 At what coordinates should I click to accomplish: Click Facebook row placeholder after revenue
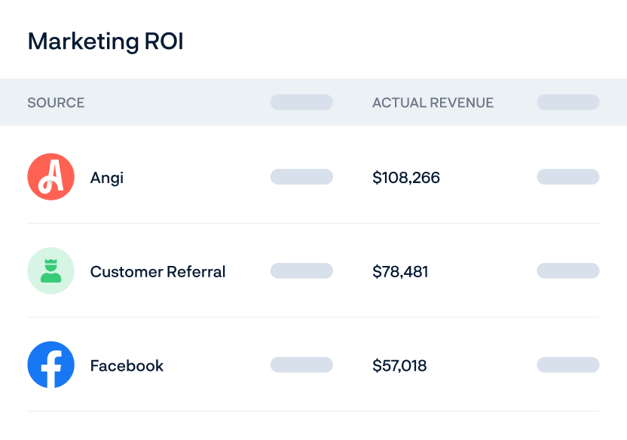[x=567, y=365]
